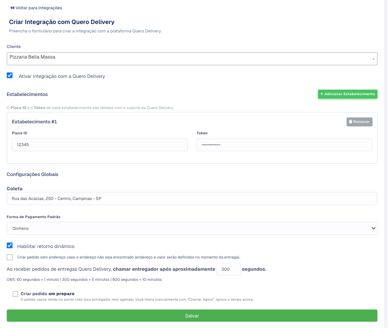Click the Place ID and Token support hint text

pyautogui.click(x=90, y=108)
